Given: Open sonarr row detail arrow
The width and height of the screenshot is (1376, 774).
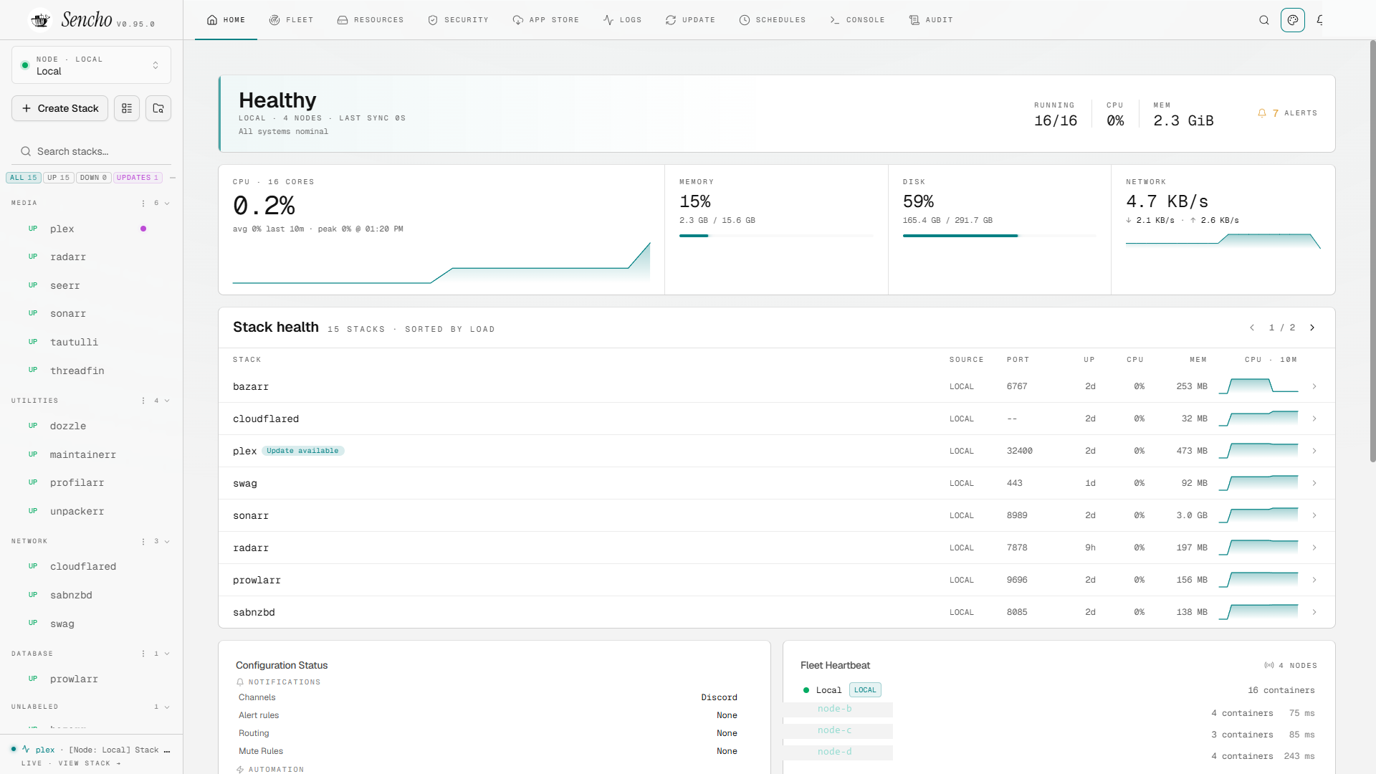Looking at the screenshot, I should 1314,515.
